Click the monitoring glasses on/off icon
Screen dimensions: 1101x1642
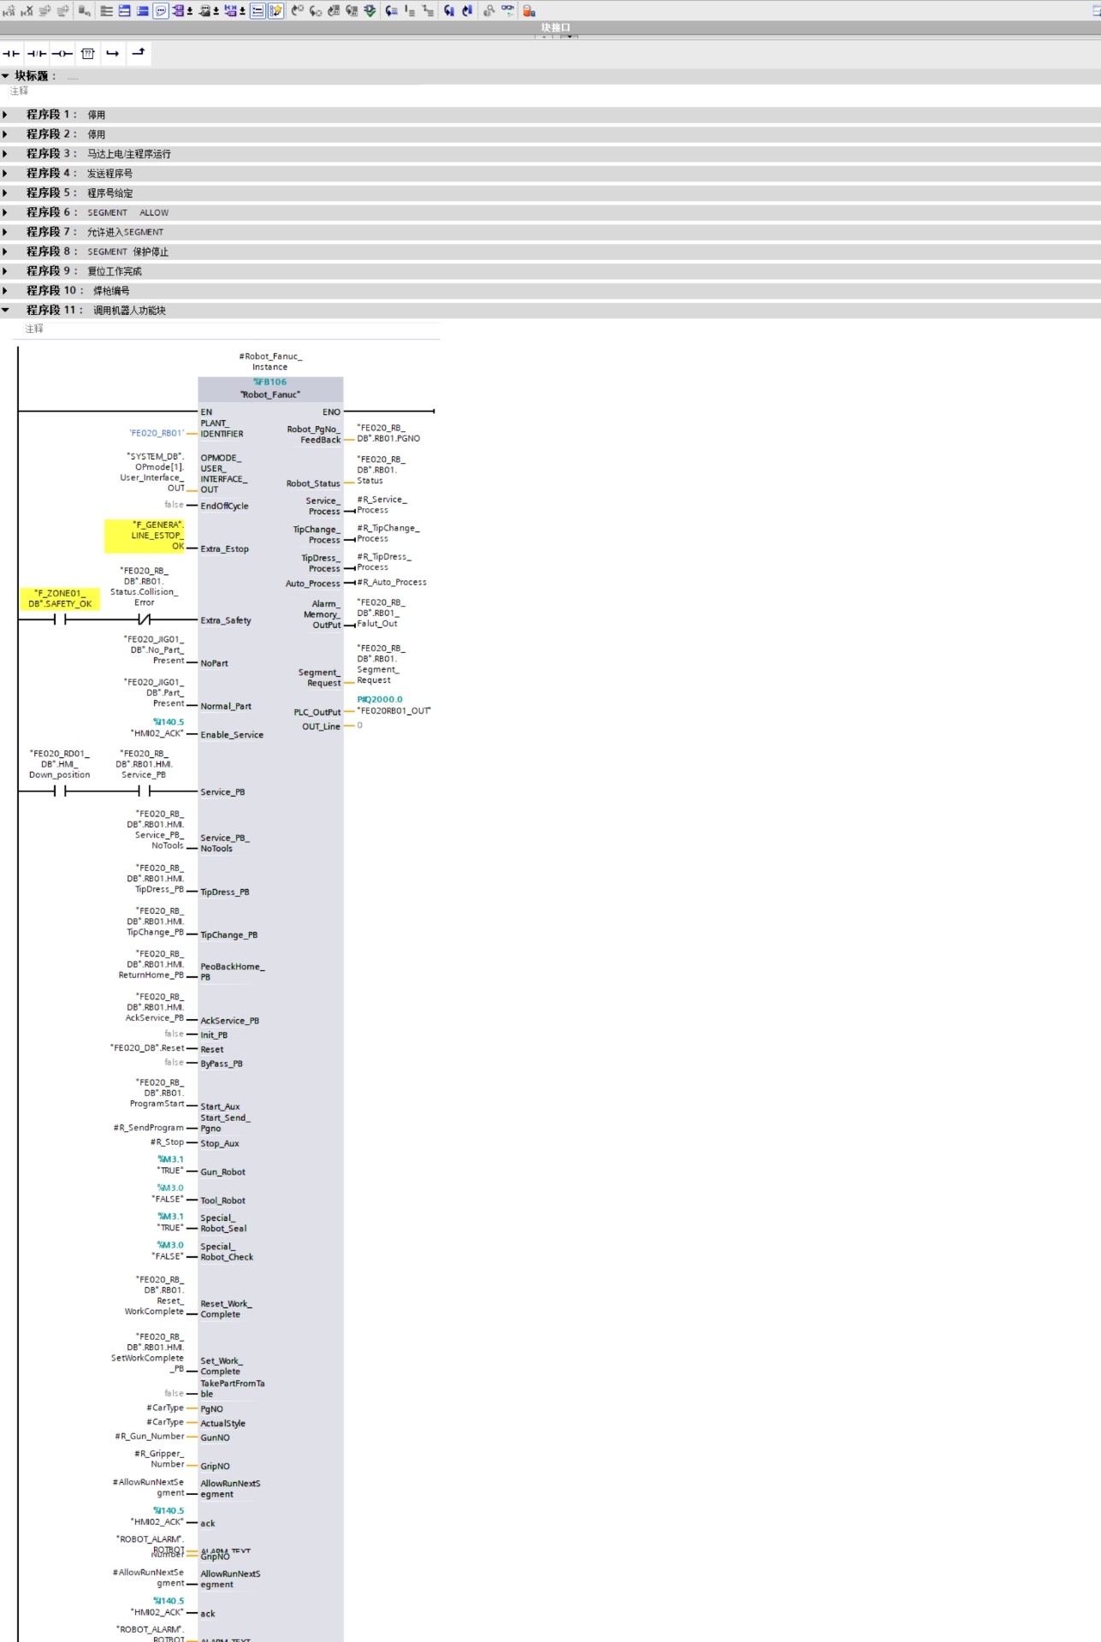[x=507, y=10]
